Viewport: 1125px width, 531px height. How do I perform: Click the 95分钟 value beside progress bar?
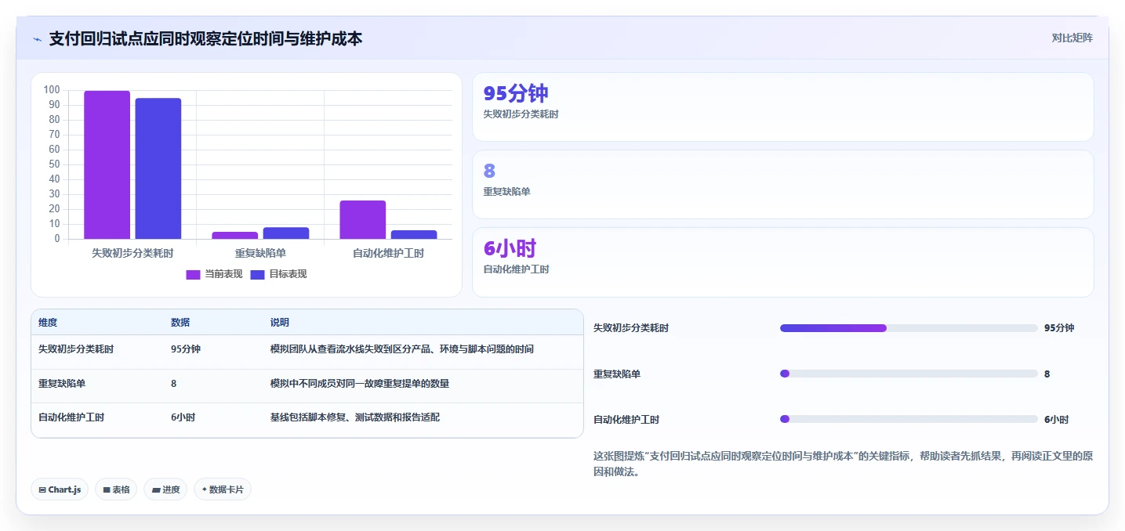click(1059, 328)
